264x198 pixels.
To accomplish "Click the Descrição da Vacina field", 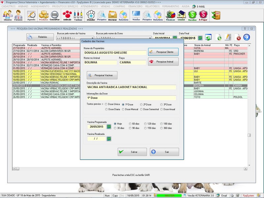I will click(x=131, y=87).
